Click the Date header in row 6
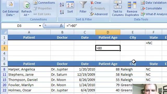The image size is (167, 94). (x=85, y=64)
